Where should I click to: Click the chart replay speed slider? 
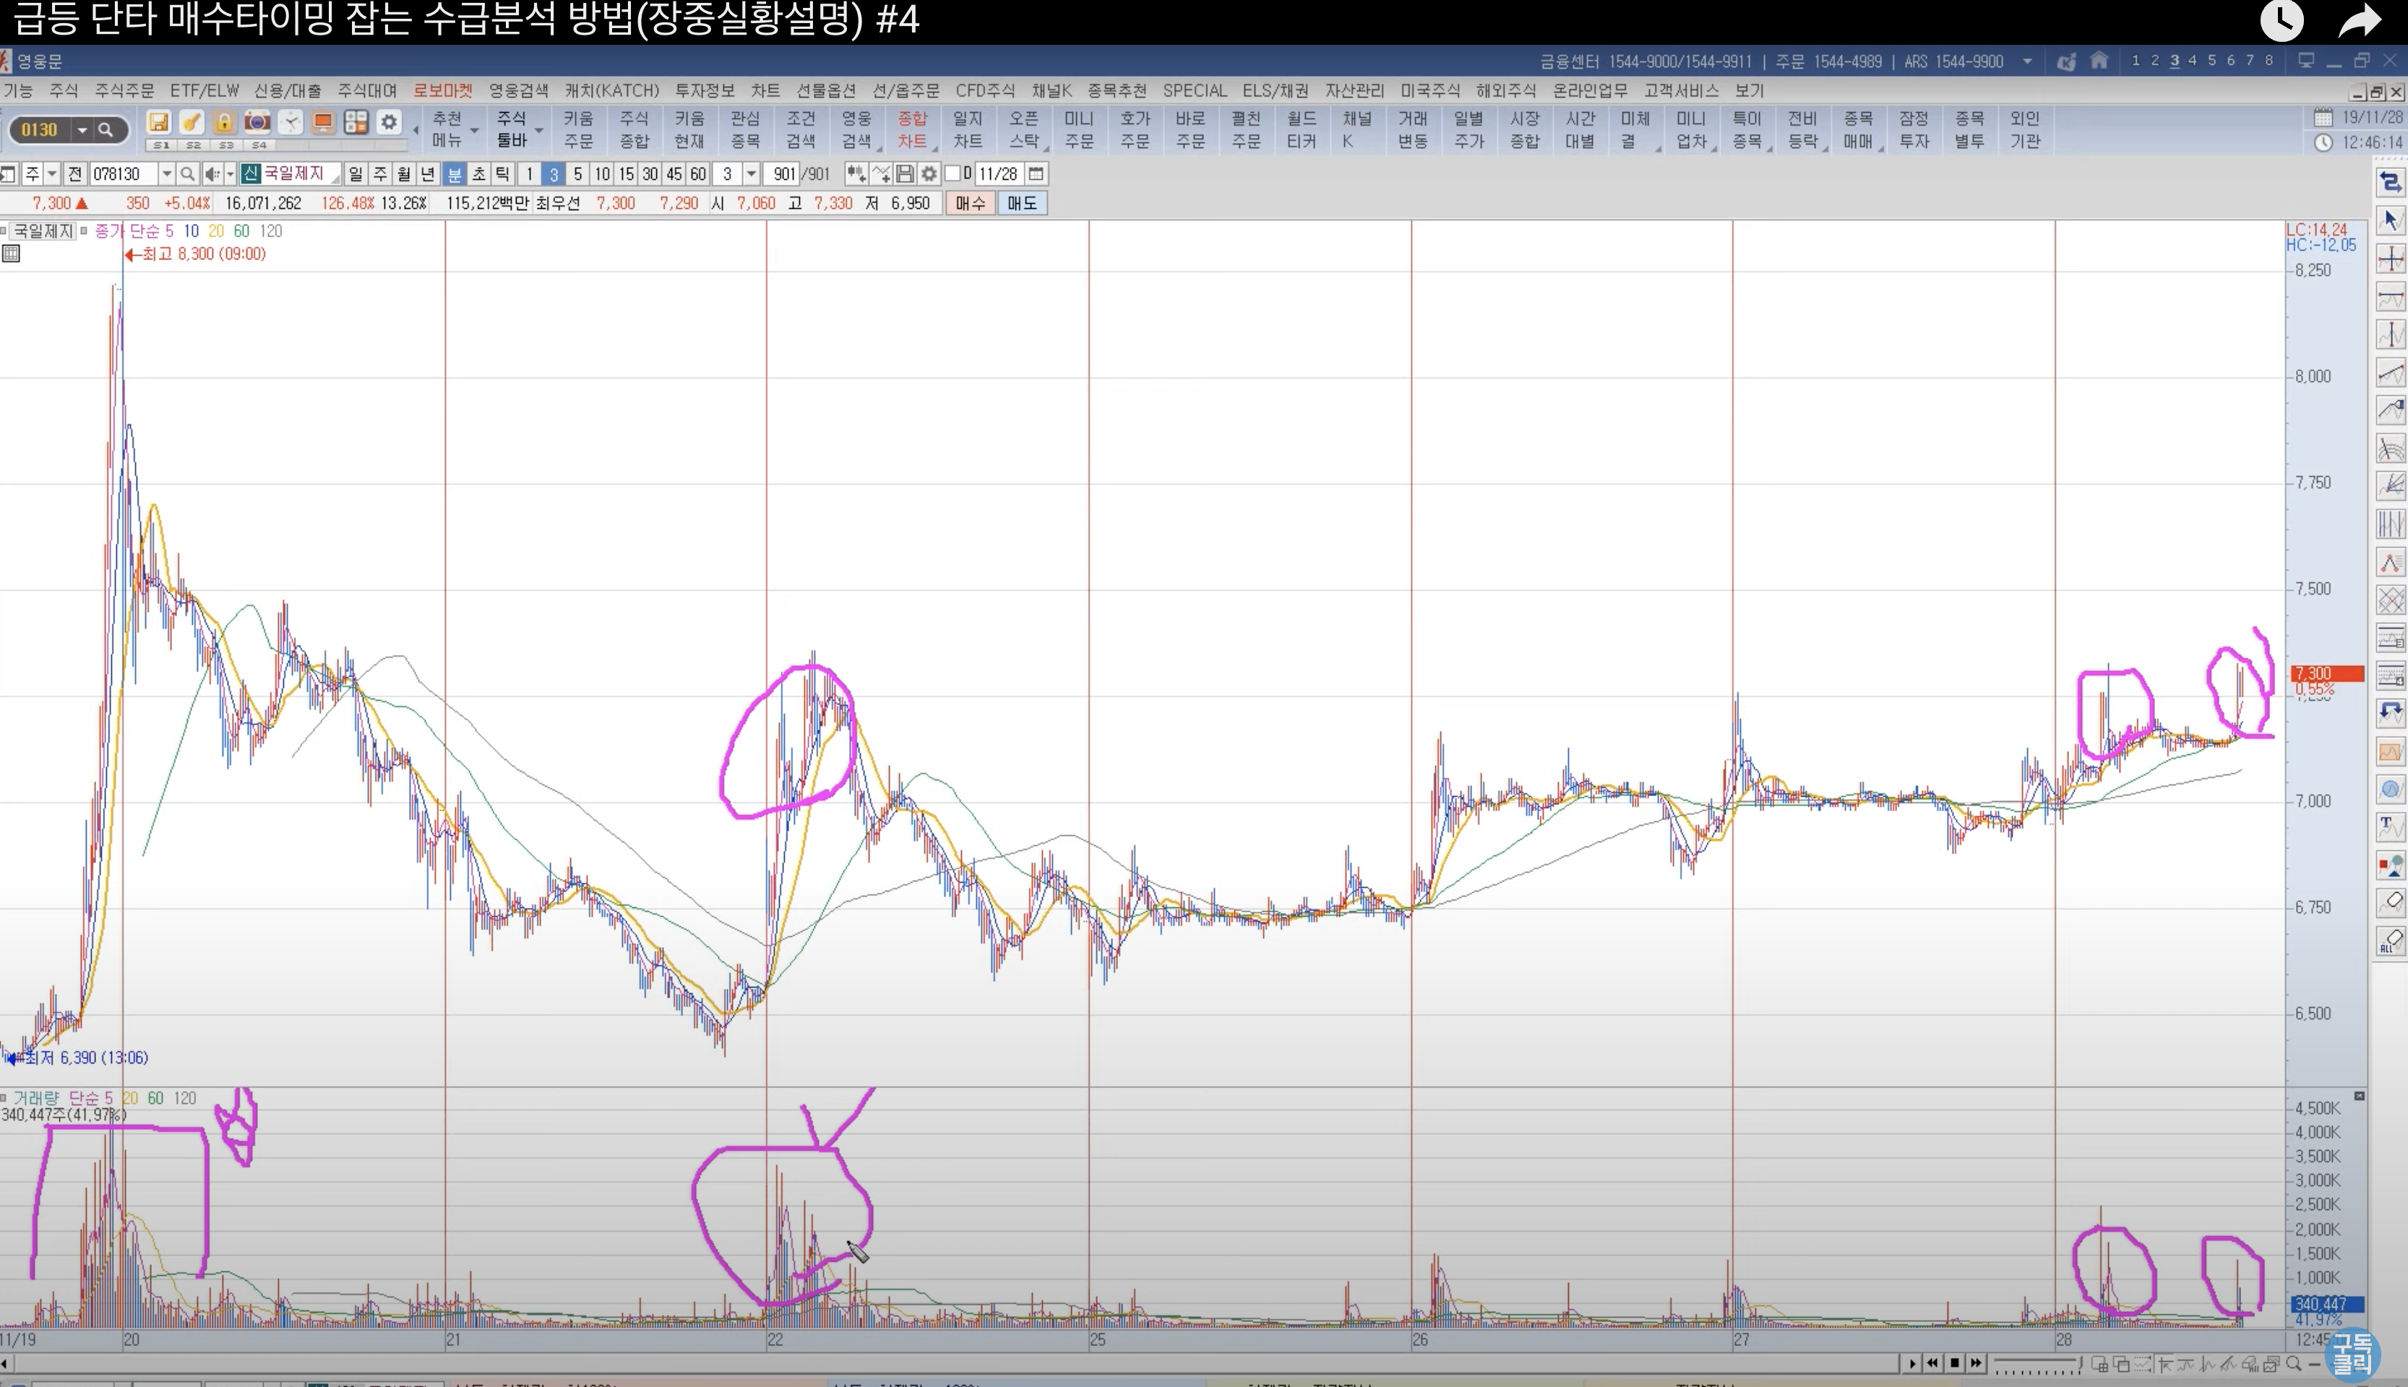pos(2037,1364)
